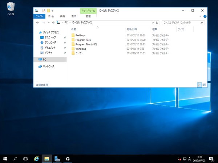Select ドキュメント in navigation pane
Image resolution: width=218 pixels, height=163 pixels.
coord(50,48)
